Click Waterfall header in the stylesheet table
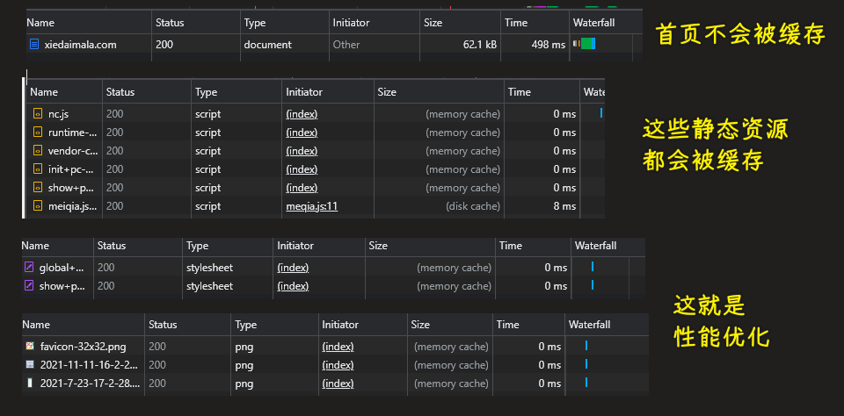 click(x=595, y=246)
